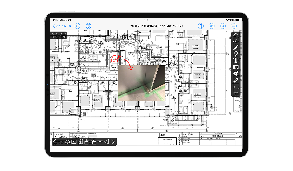
Task: Select the pencil drawing tool
Action: click(236, 47)
